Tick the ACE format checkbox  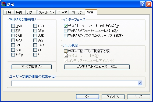point(13,50)
